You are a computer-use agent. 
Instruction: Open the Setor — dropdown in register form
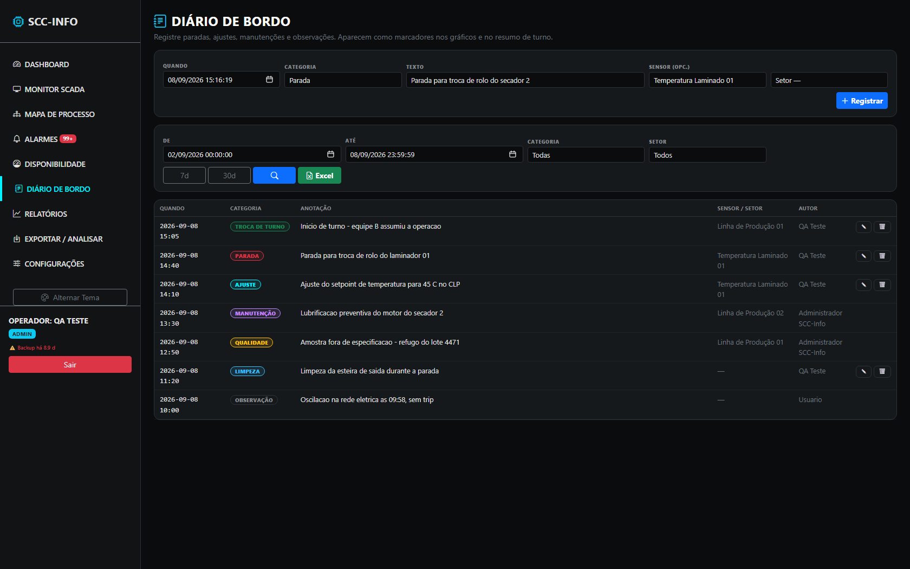click(829, 80)
